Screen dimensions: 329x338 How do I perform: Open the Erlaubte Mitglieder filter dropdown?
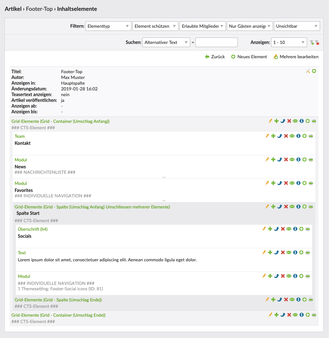pyautogui.click(x=203, y=26)
